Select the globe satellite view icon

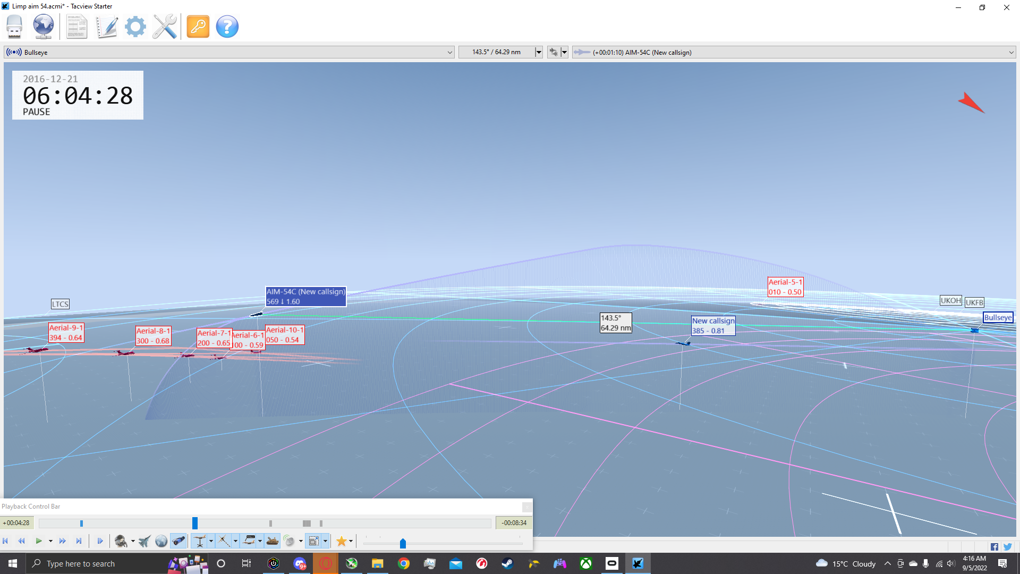[x=161, y=541]
